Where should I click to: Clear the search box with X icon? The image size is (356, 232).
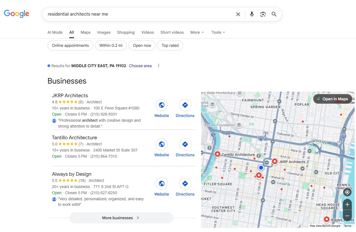(x=238, y=14)
